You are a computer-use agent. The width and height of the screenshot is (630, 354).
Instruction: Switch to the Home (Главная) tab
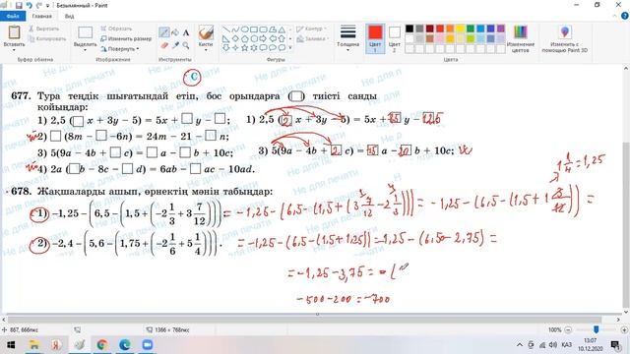tap(41, 16)
